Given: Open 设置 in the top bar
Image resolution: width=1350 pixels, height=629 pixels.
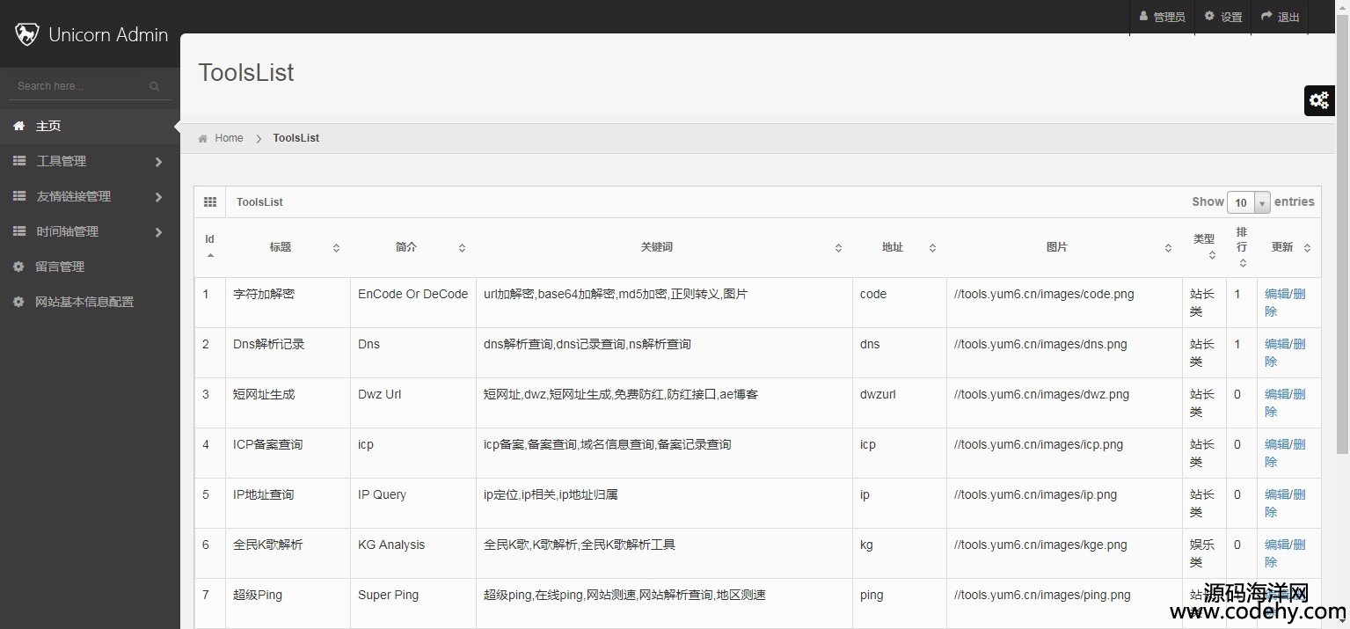Looking at the screenshot, I should click(x=1223, y=17).
